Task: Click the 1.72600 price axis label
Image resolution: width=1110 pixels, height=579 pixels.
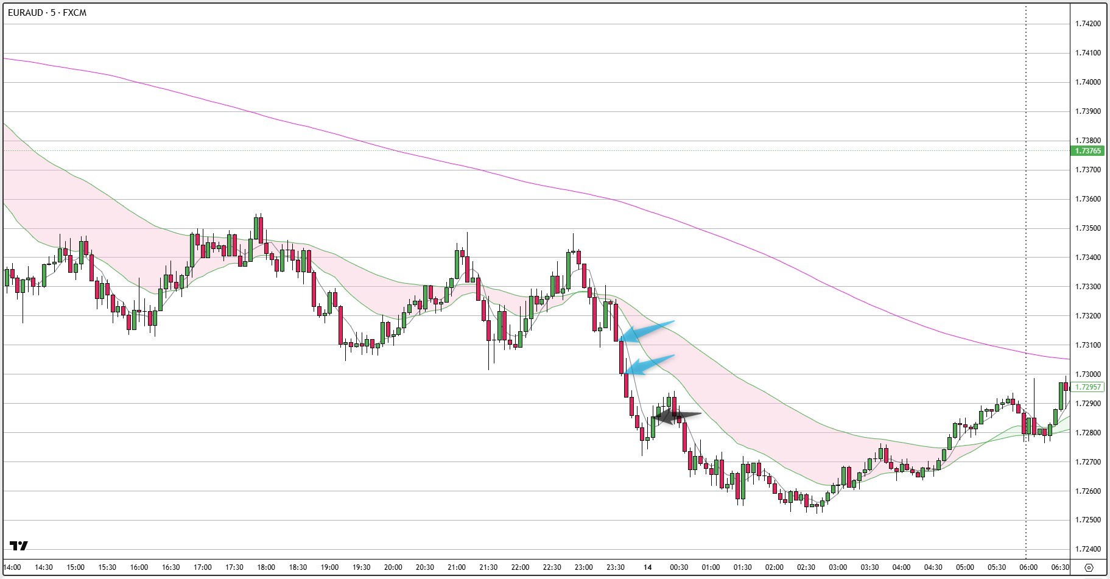Action: click(x=1087, y=491)
